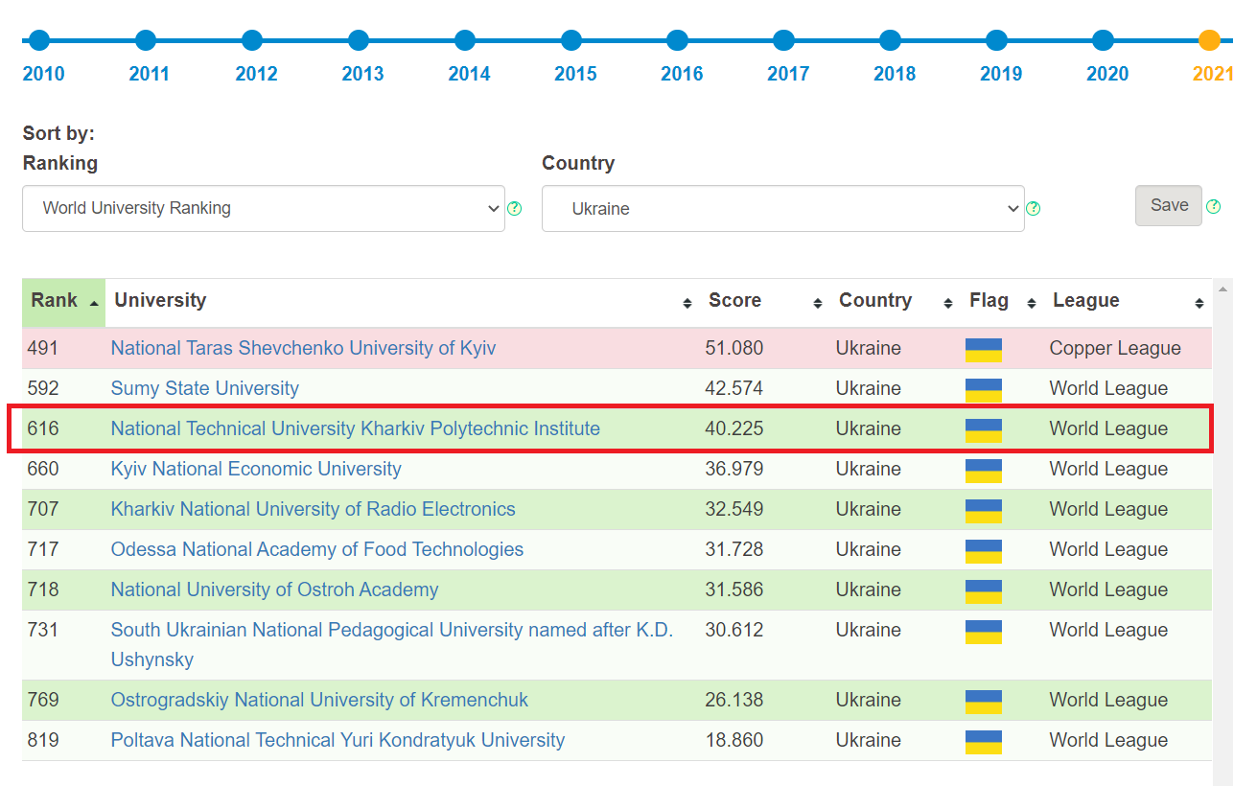Screen dimensions: 1257x786
Task: Click rank number 707
Action: tap(43, 509)
